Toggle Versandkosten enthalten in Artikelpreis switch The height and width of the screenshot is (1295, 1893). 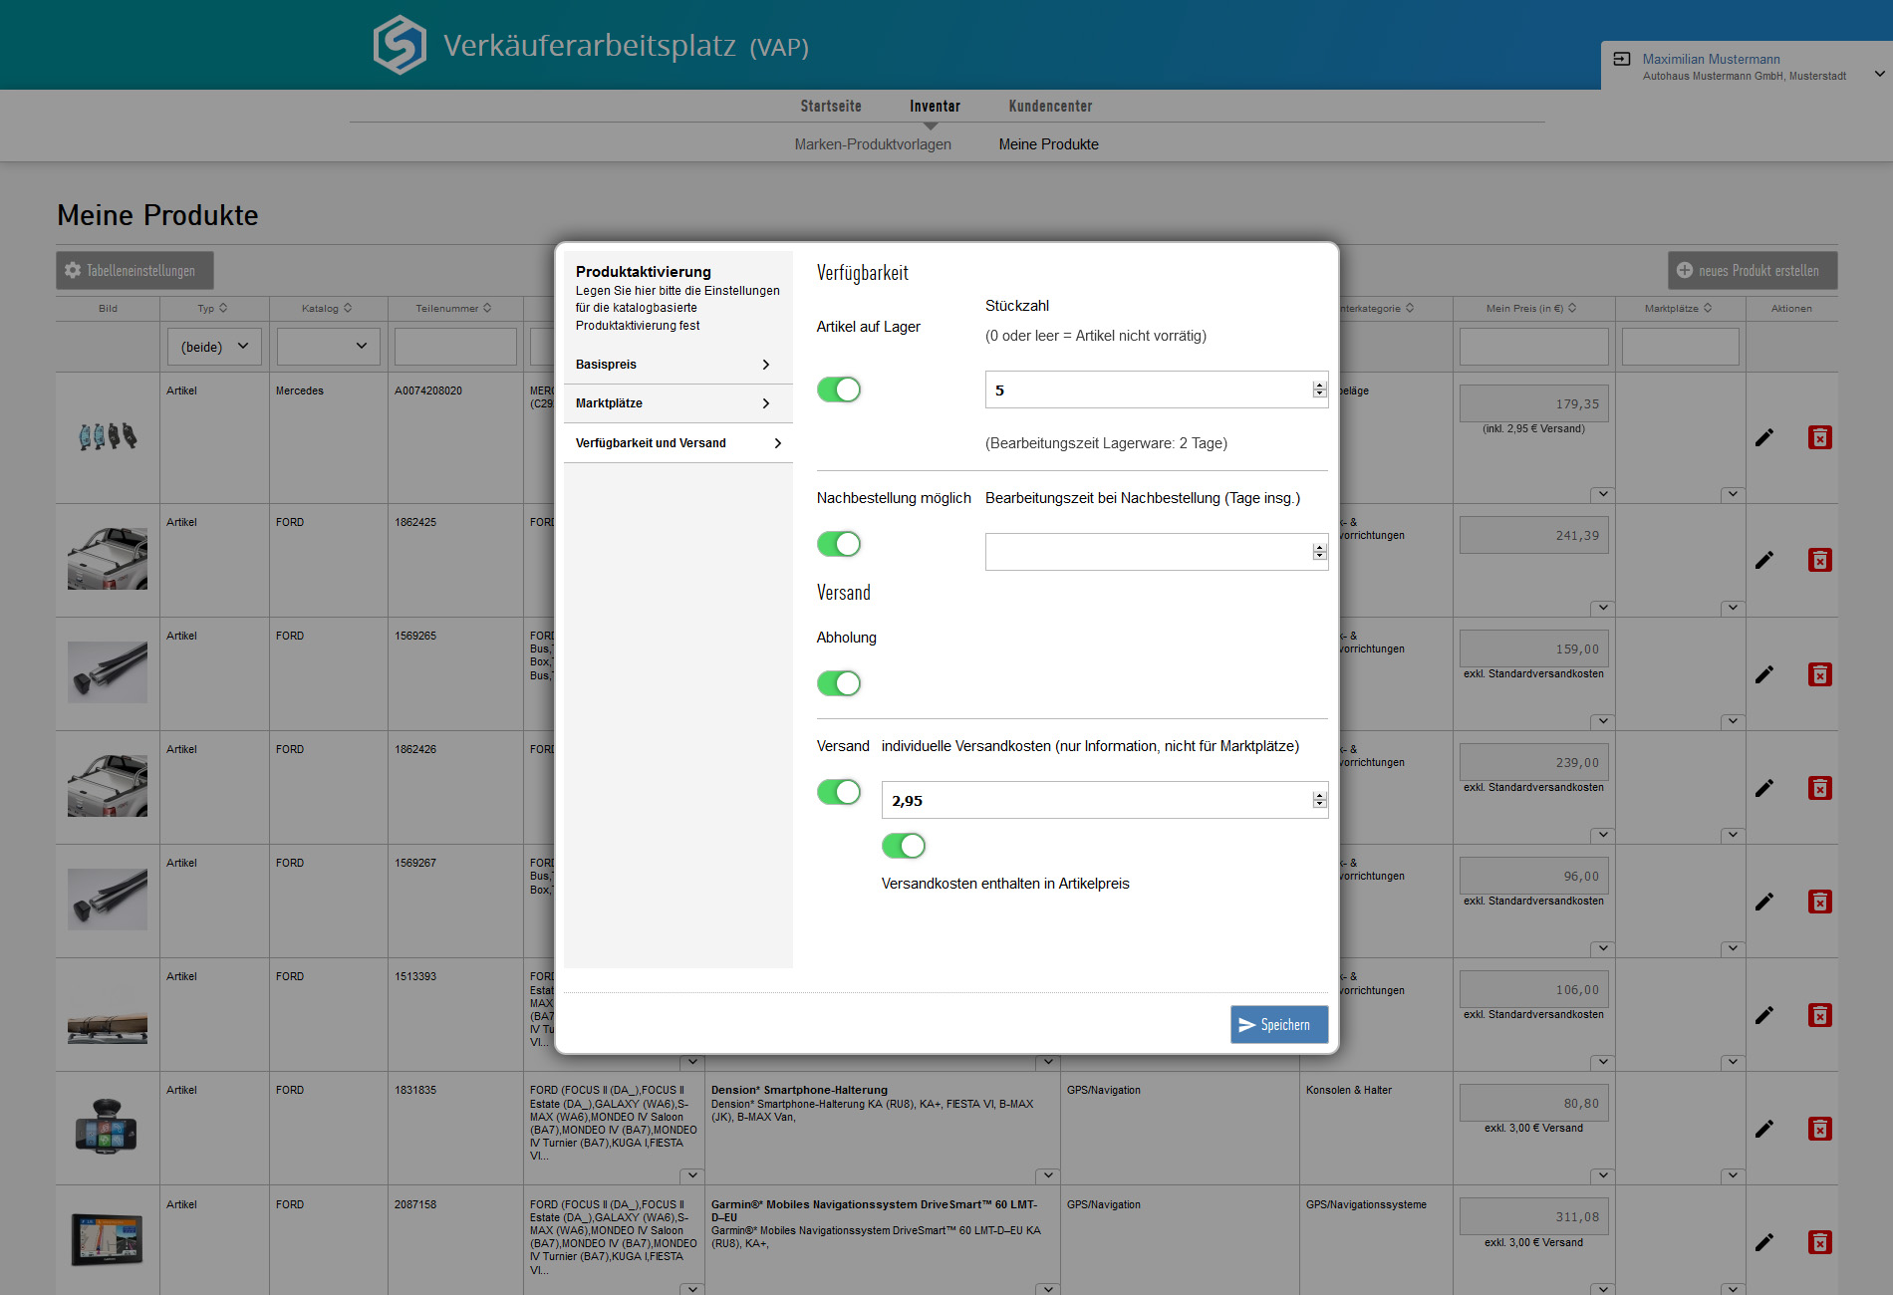coord(904,846)
